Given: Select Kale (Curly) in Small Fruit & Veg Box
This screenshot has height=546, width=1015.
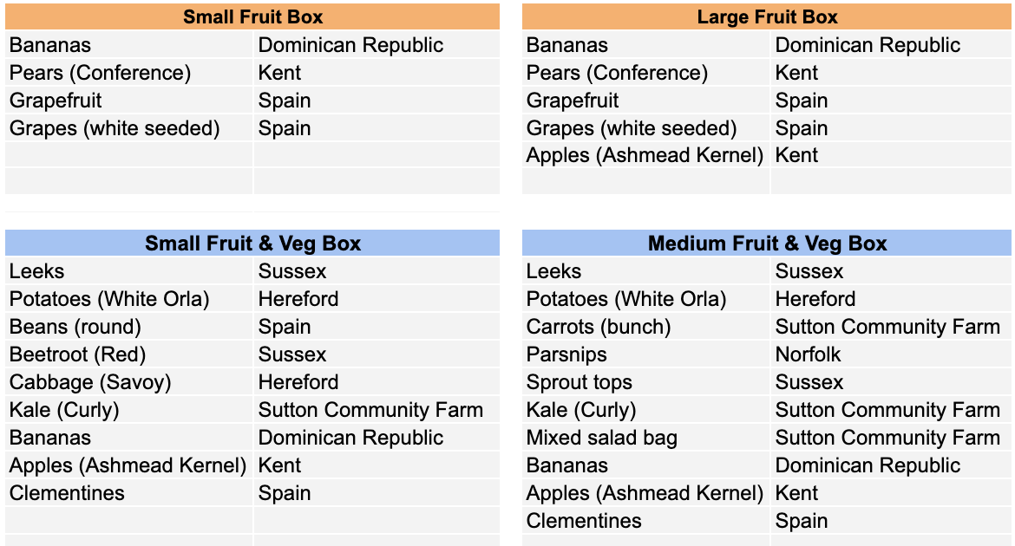Looking at the screenshot, I should (128, 410).
